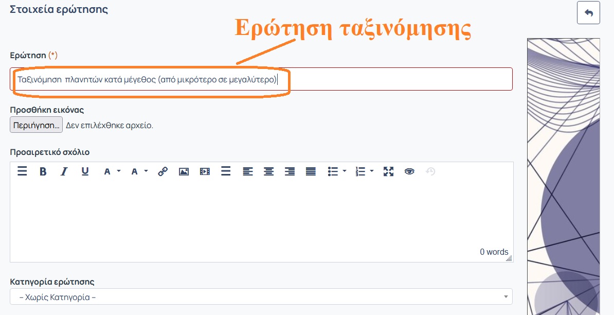Screen dimensions: 614x315
Task: Insert a numbered list
Action: pos(360,171)
